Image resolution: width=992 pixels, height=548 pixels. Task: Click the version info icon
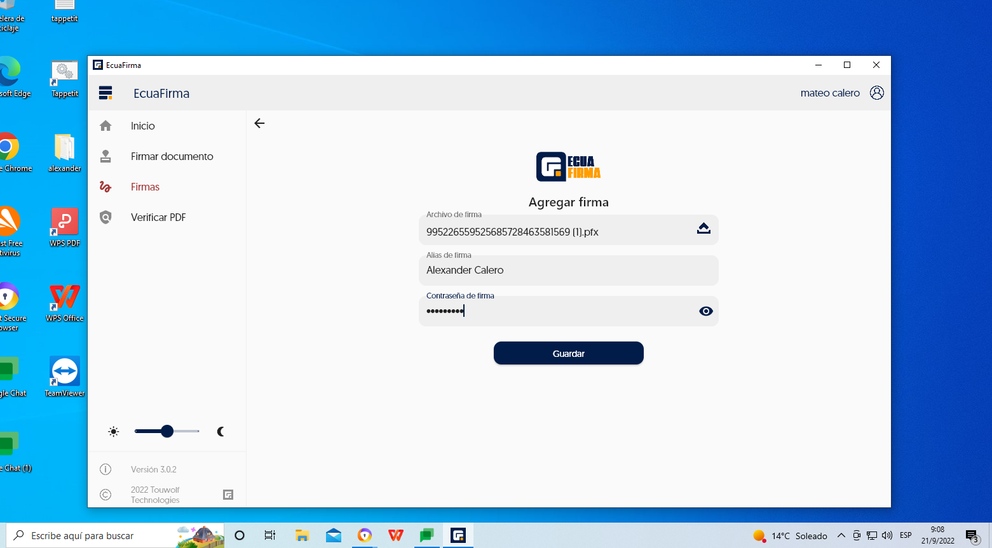(105, 469)
